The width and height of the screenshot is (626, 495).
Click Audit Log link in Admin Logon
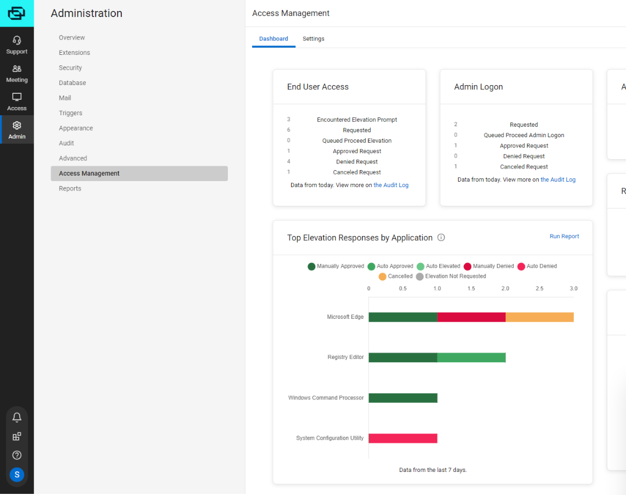pyautogui.click(x=558, y=180)
